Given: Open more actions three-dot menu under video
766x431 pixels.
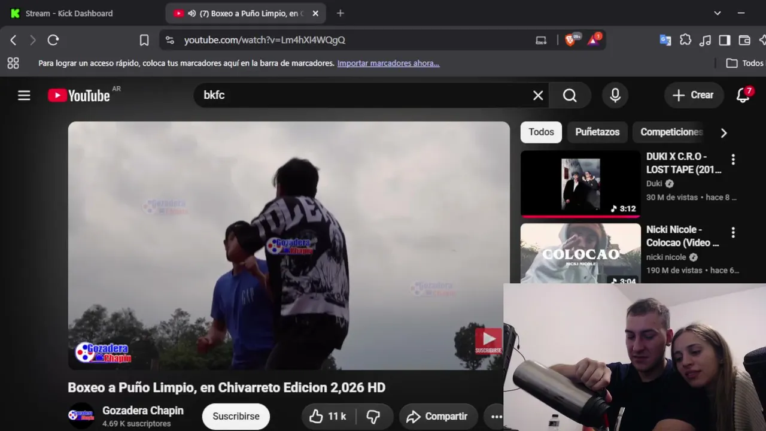Looking at the screenshot, I should [496, 416].
